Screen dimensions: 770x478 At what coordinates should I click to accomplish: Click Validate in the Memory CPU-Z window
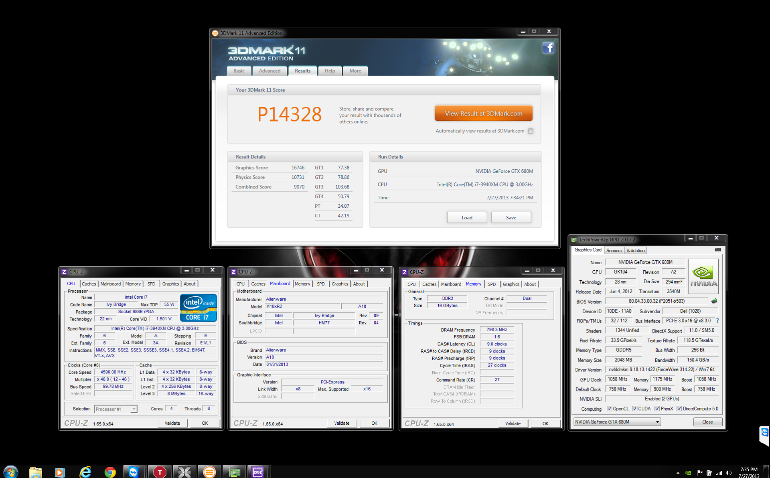click(513, 423)
